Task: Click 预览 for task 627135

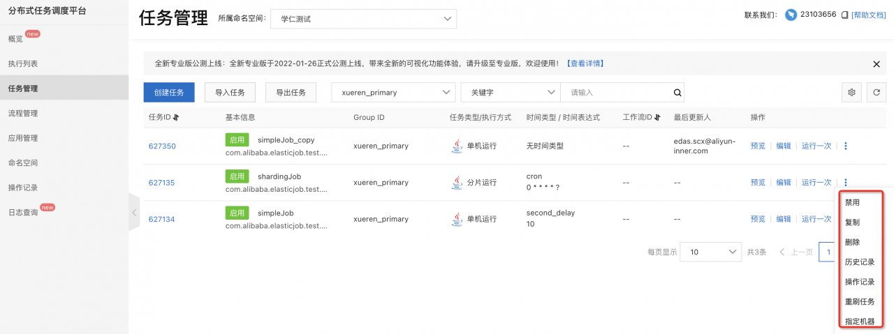Action: (x=758, y=182)
